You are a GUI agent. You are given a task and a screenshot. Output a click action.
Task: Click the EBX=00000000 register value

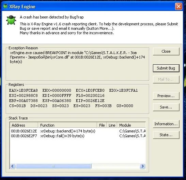coord(57,90)
